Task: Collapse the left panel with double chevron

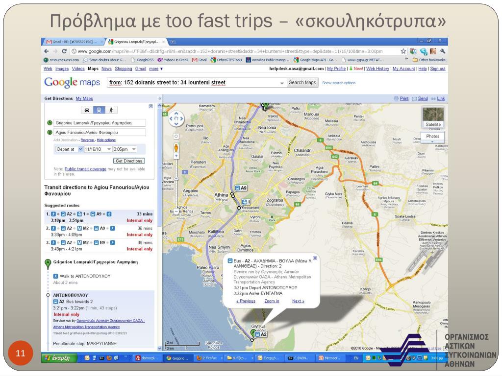Action: (x=159, y=98)
